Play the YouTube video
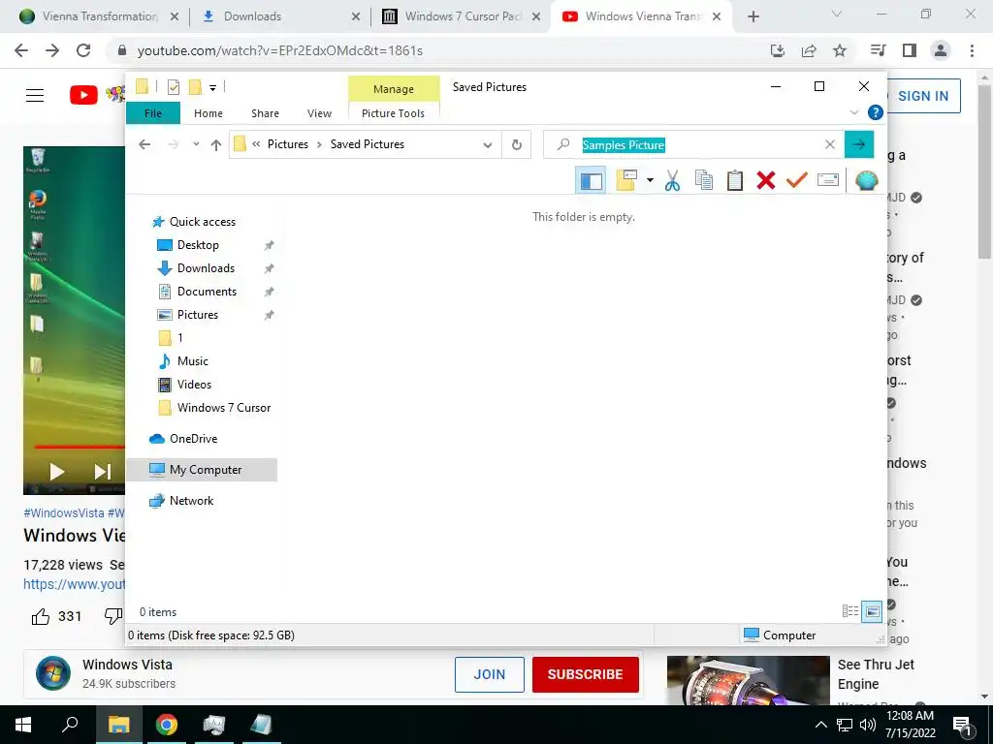 [57, 472]
